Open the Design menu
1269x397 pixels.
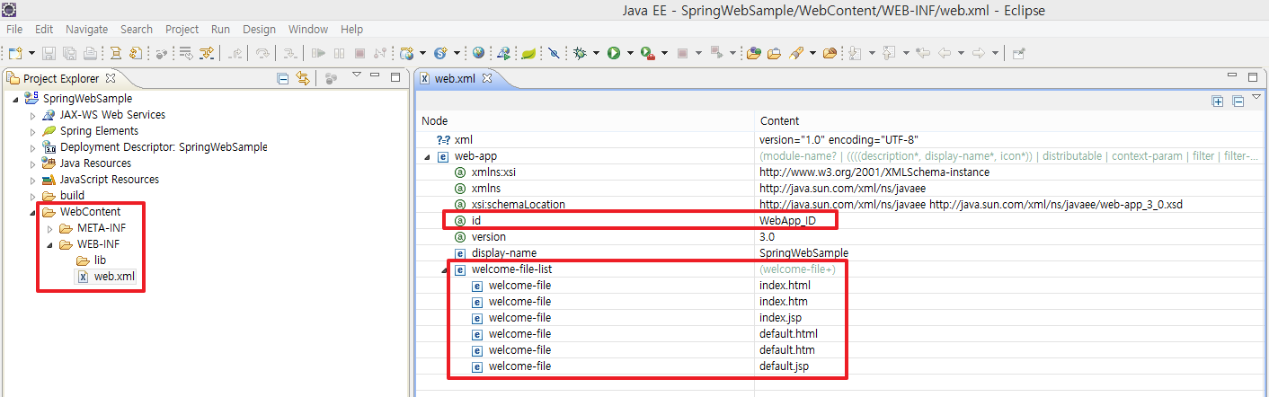click(x=260, y=30)
